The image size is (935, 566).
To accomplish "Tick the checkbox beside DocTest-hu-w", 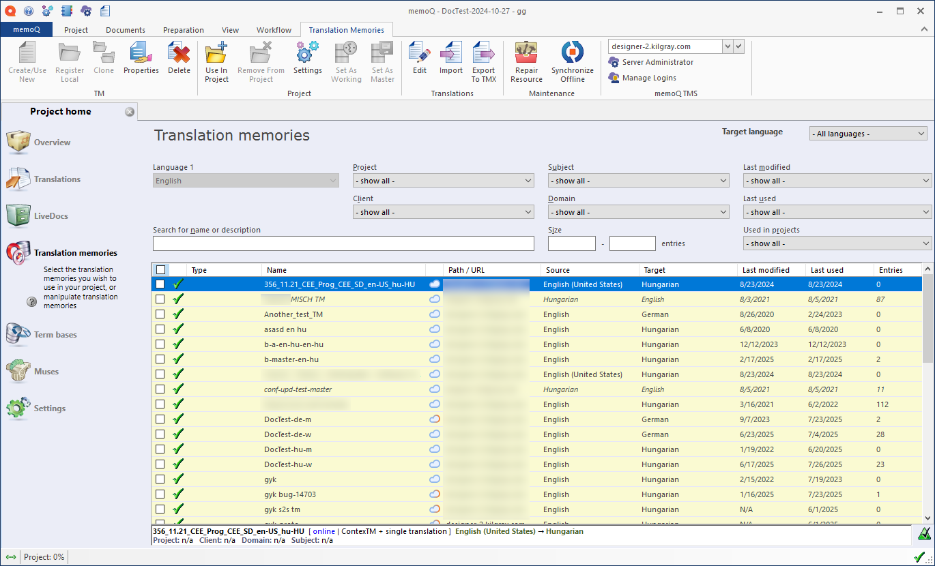I will tap(160, 464).
